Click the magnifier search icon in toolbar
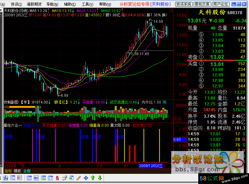 point(13,178)
